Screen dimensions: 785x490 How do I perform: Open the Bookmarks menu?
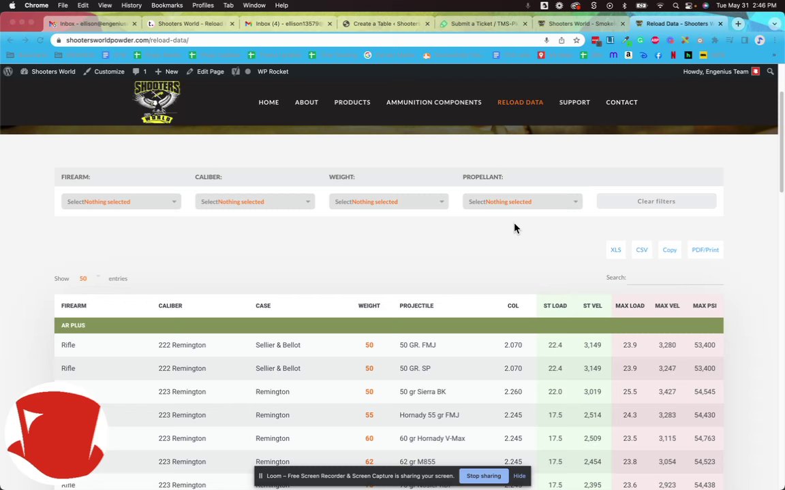[x=167, y=5]
